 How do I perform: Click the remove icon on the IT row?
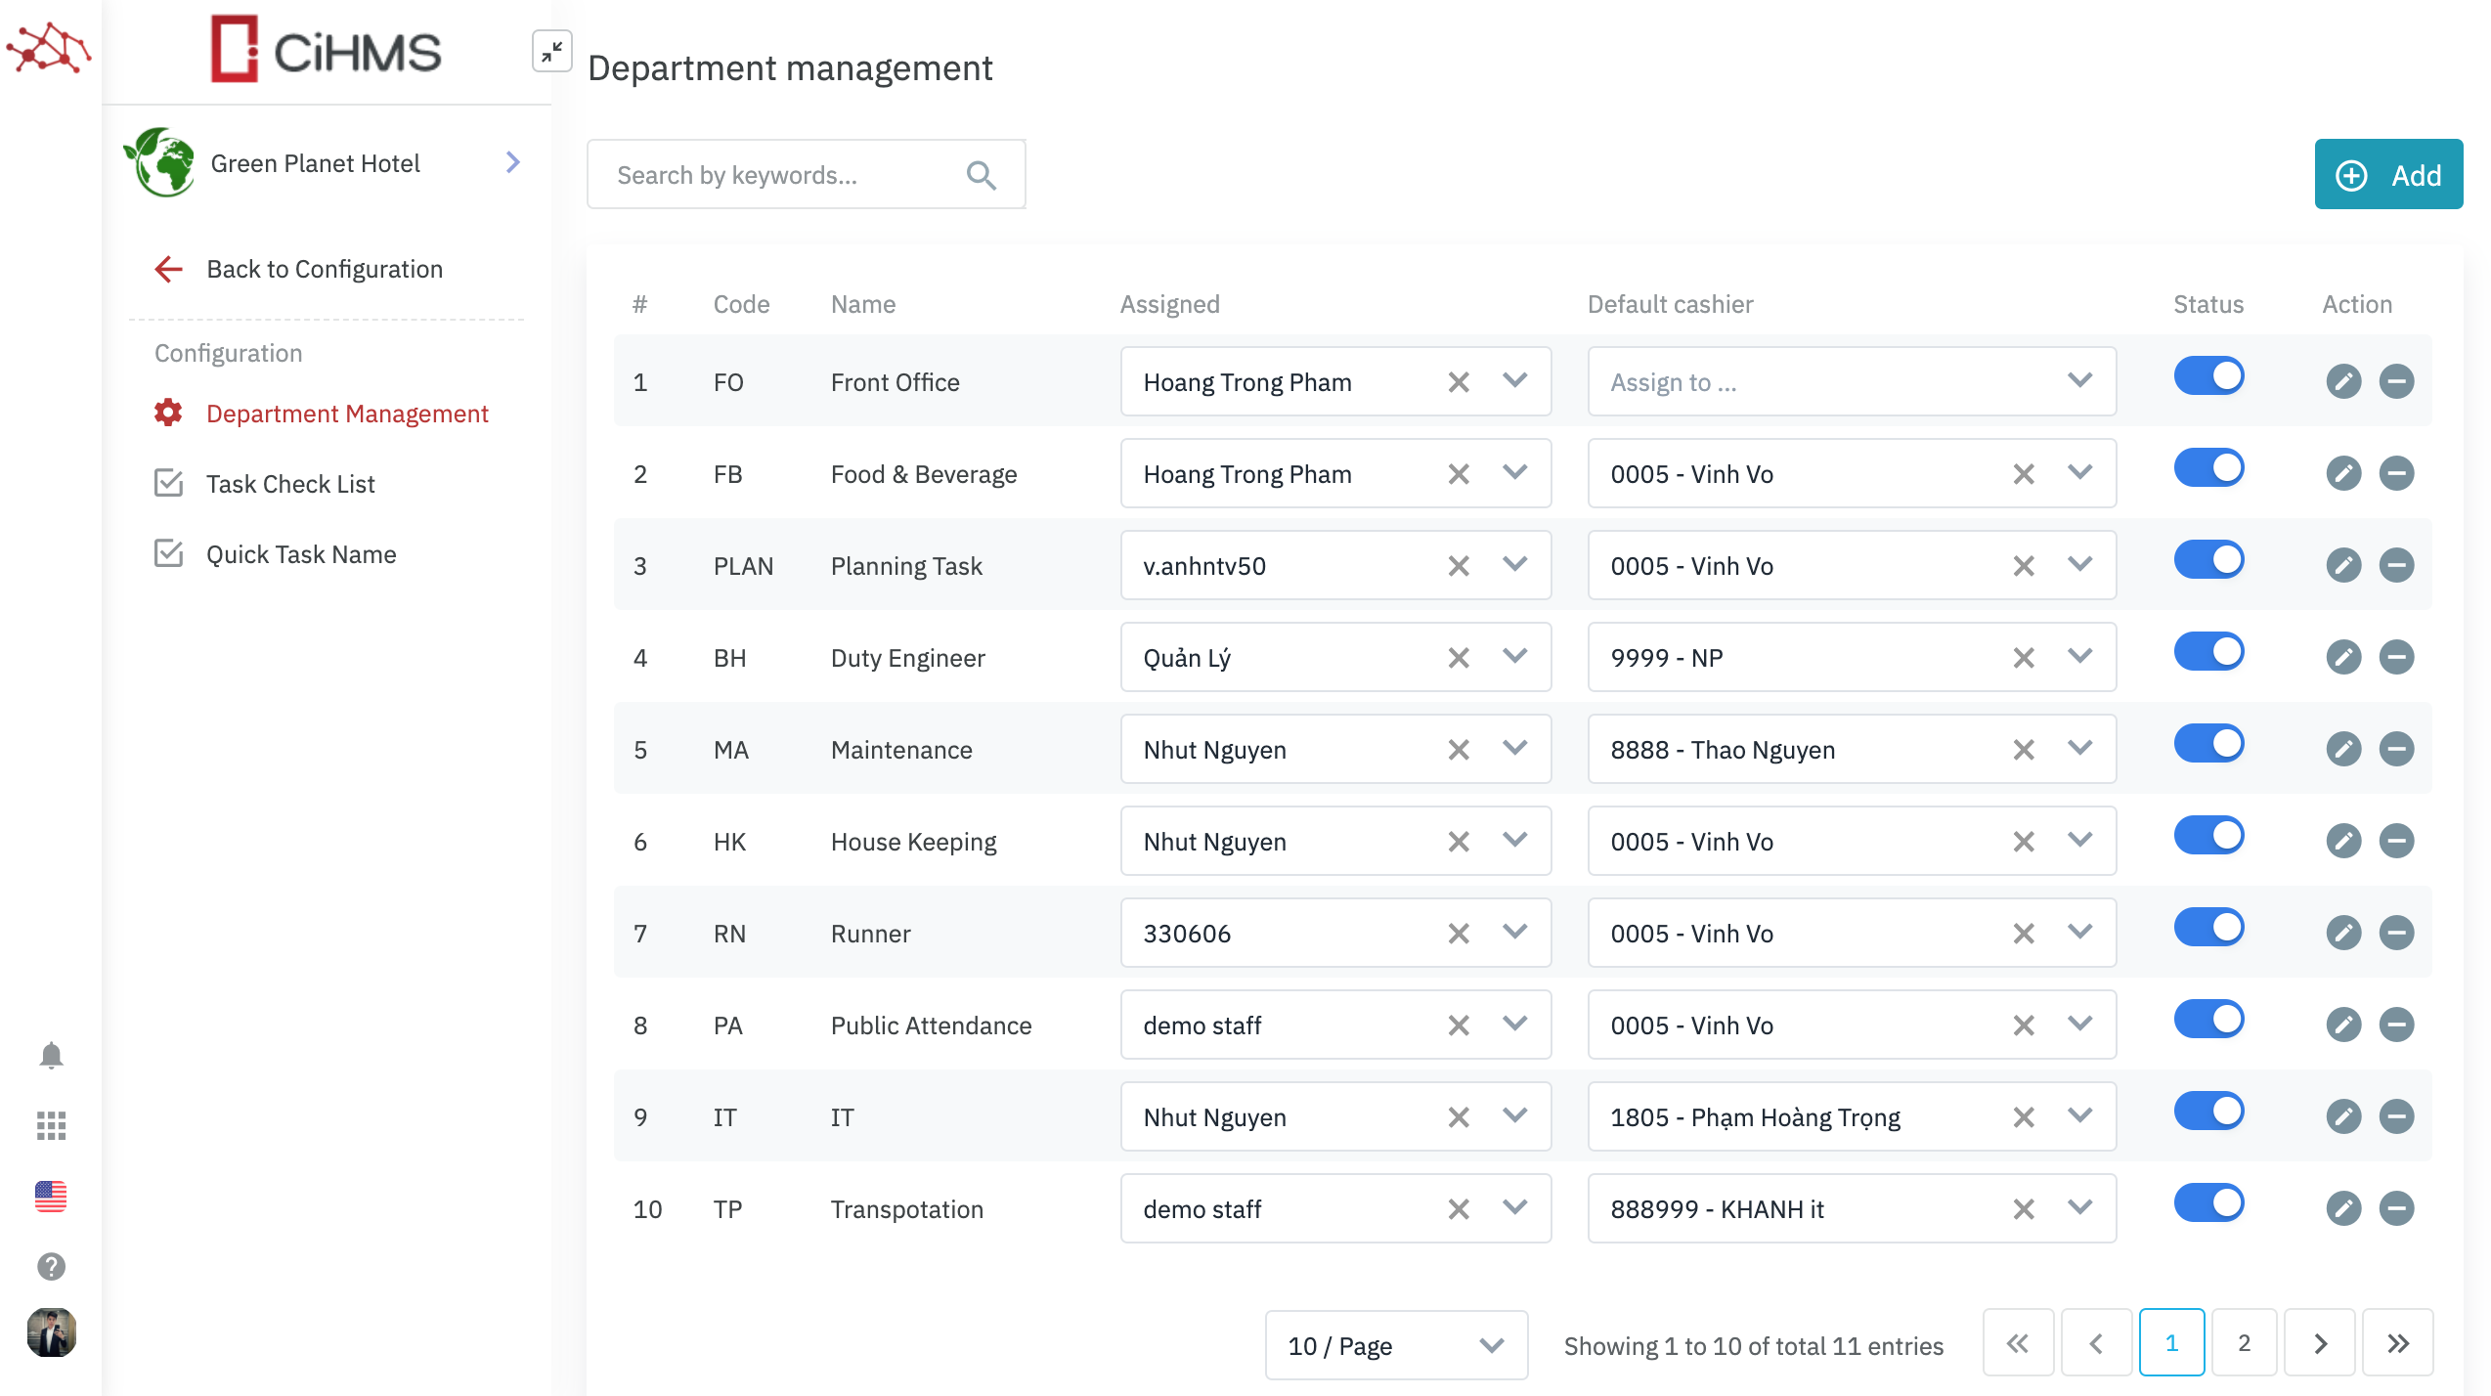(2397, 1116)
